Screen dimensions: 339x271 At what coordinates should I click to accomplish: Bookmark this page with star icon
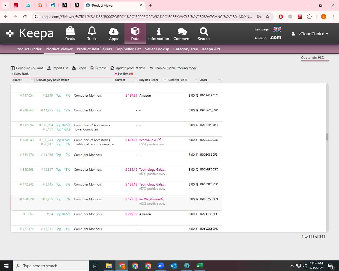coord(267,17)
